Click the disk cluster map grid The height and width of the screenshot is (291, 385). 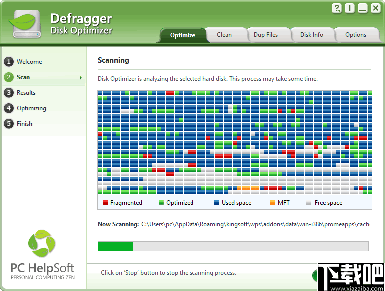235,143
